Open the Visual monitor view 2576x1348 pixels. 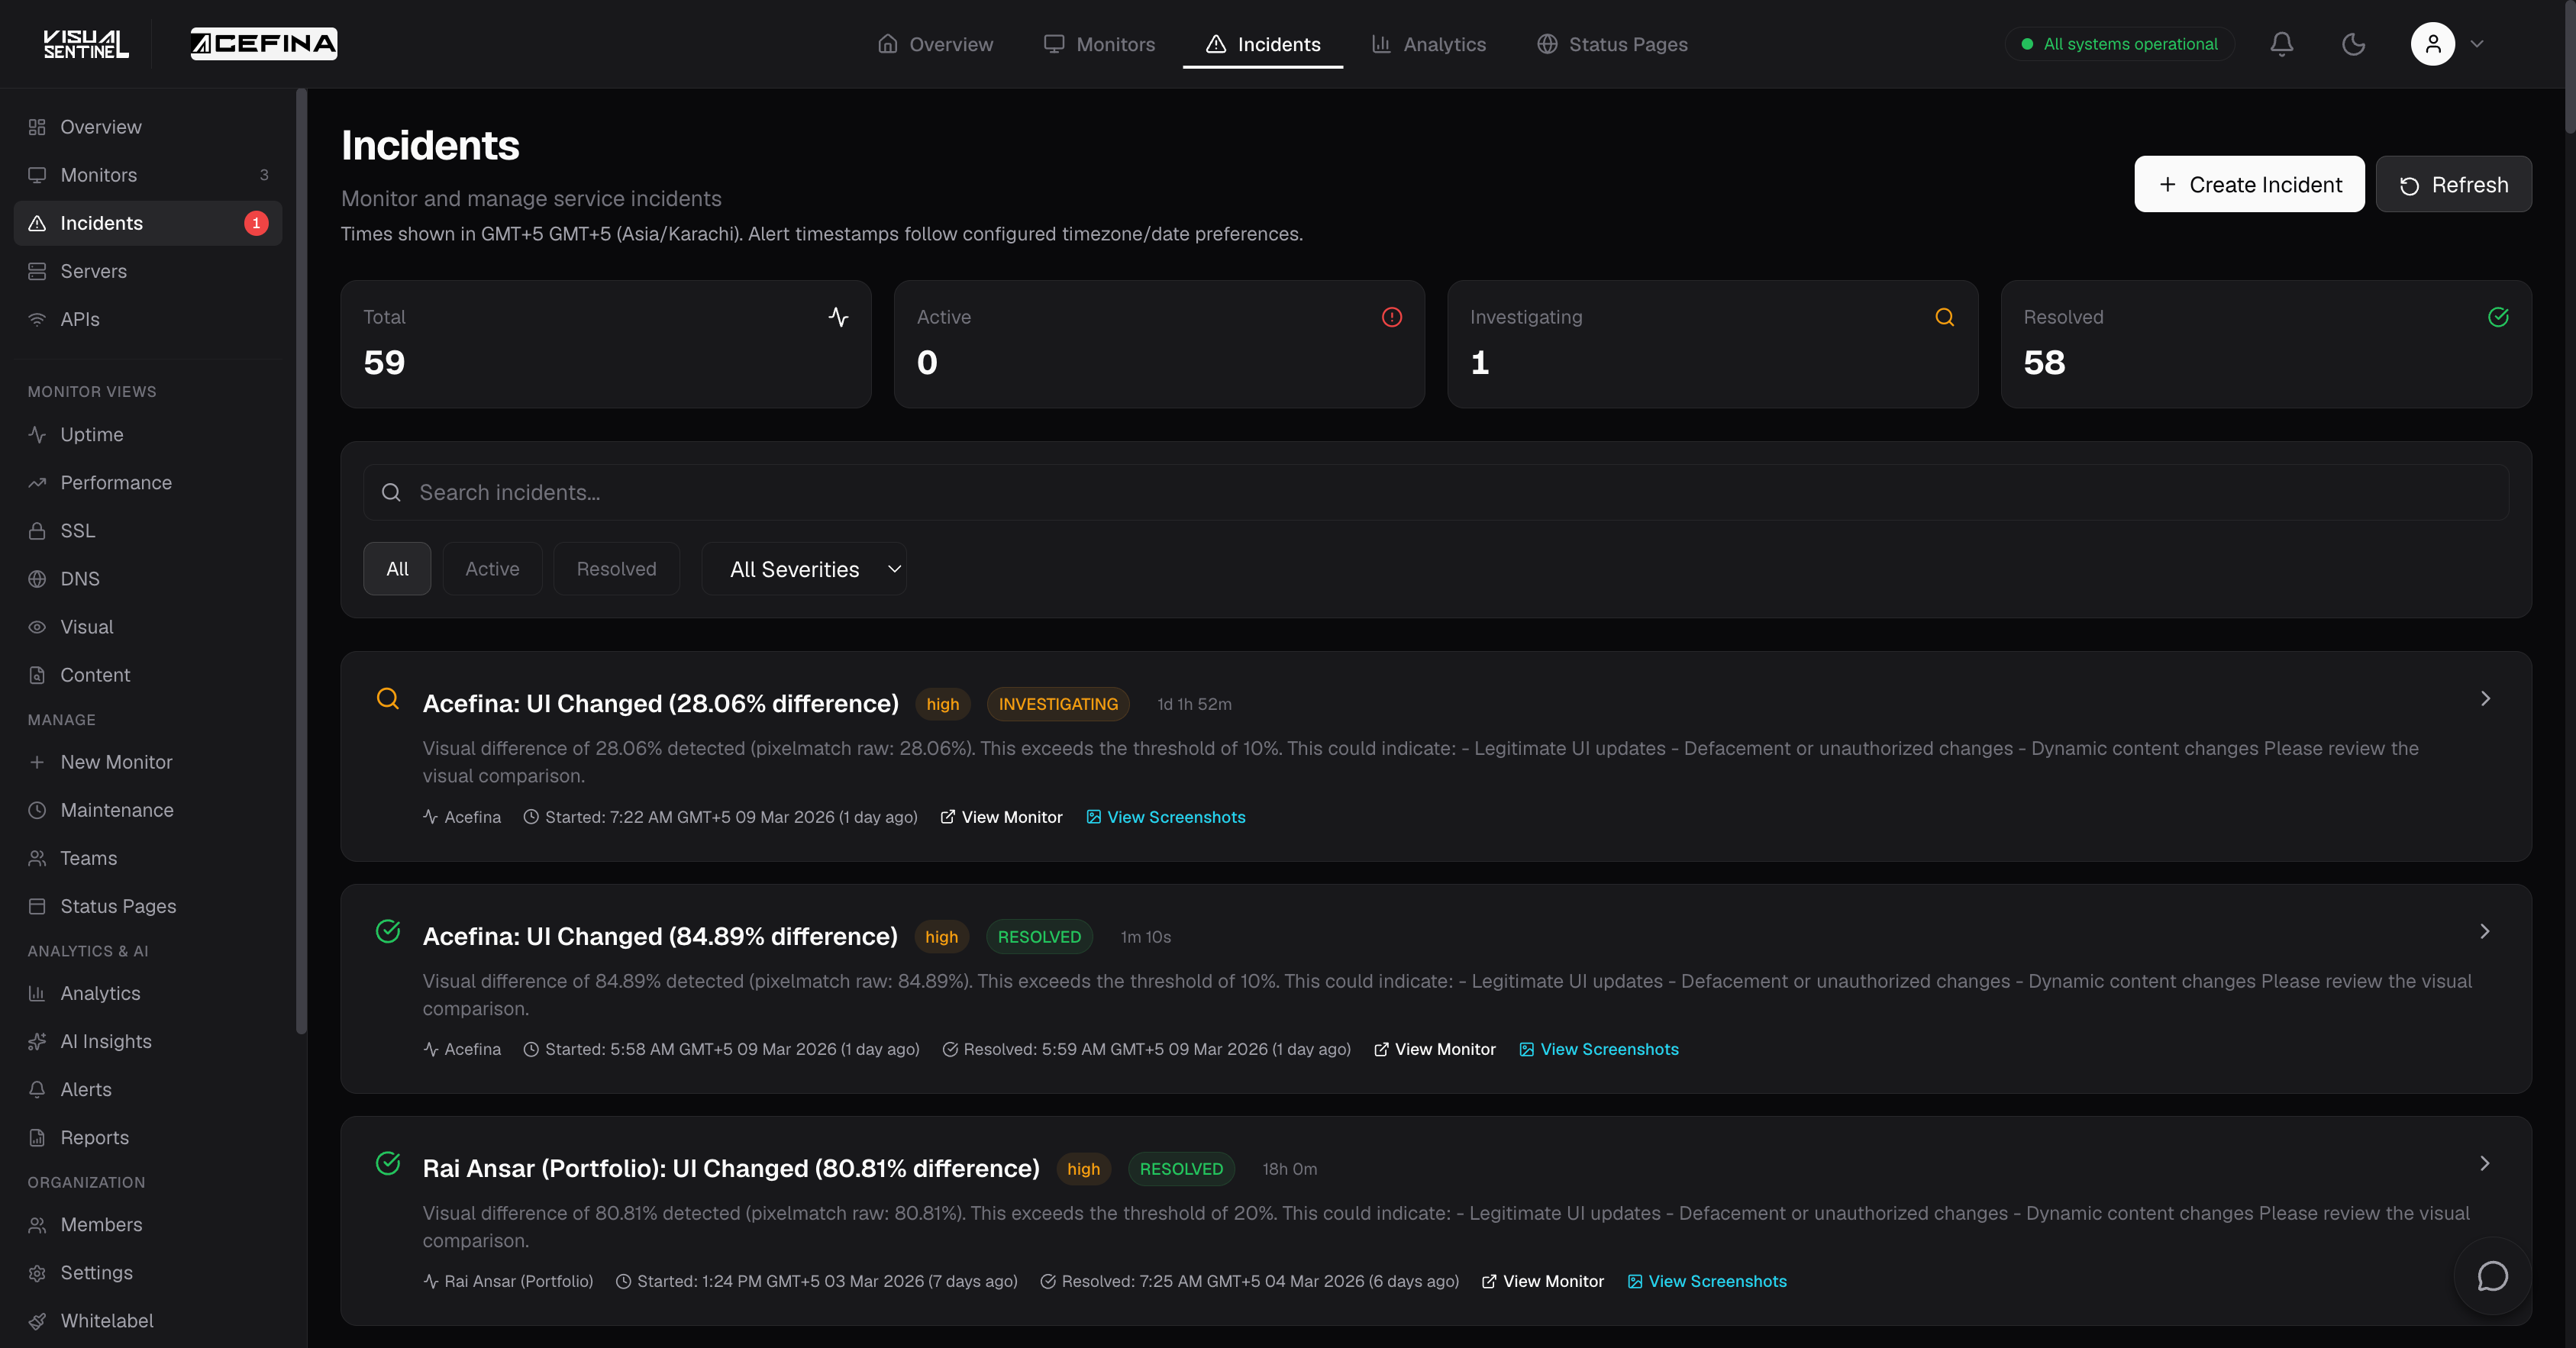(x=85, y=626)
